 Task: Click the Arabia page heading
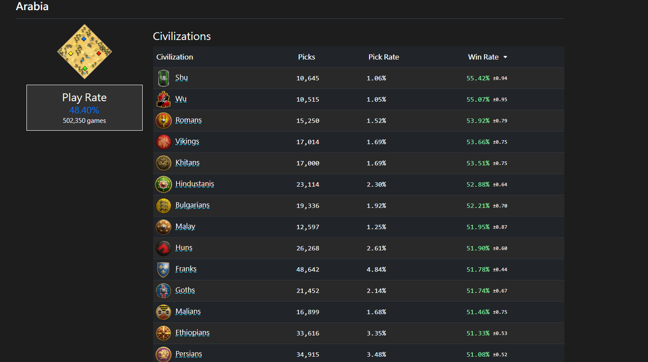pos(32,7)
